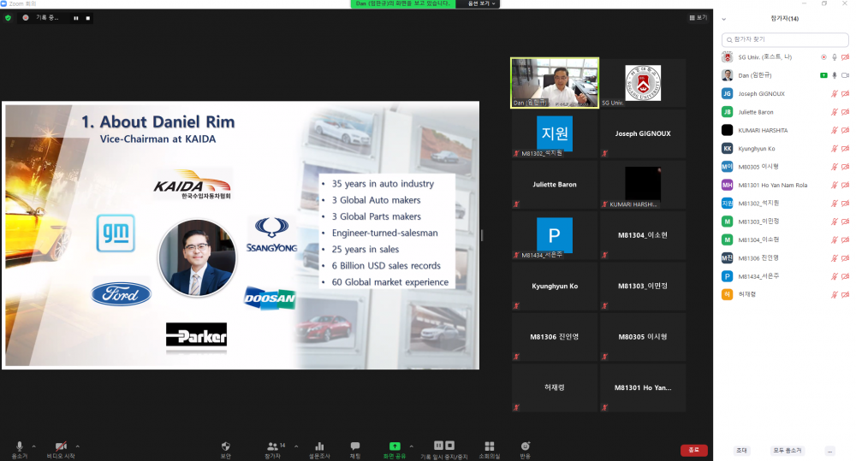This screenshot has width=856, height=461.
Task: Click JG avatar for Joseph GIGNOUX
Action: pyautogui.click(x=727, y=93)
